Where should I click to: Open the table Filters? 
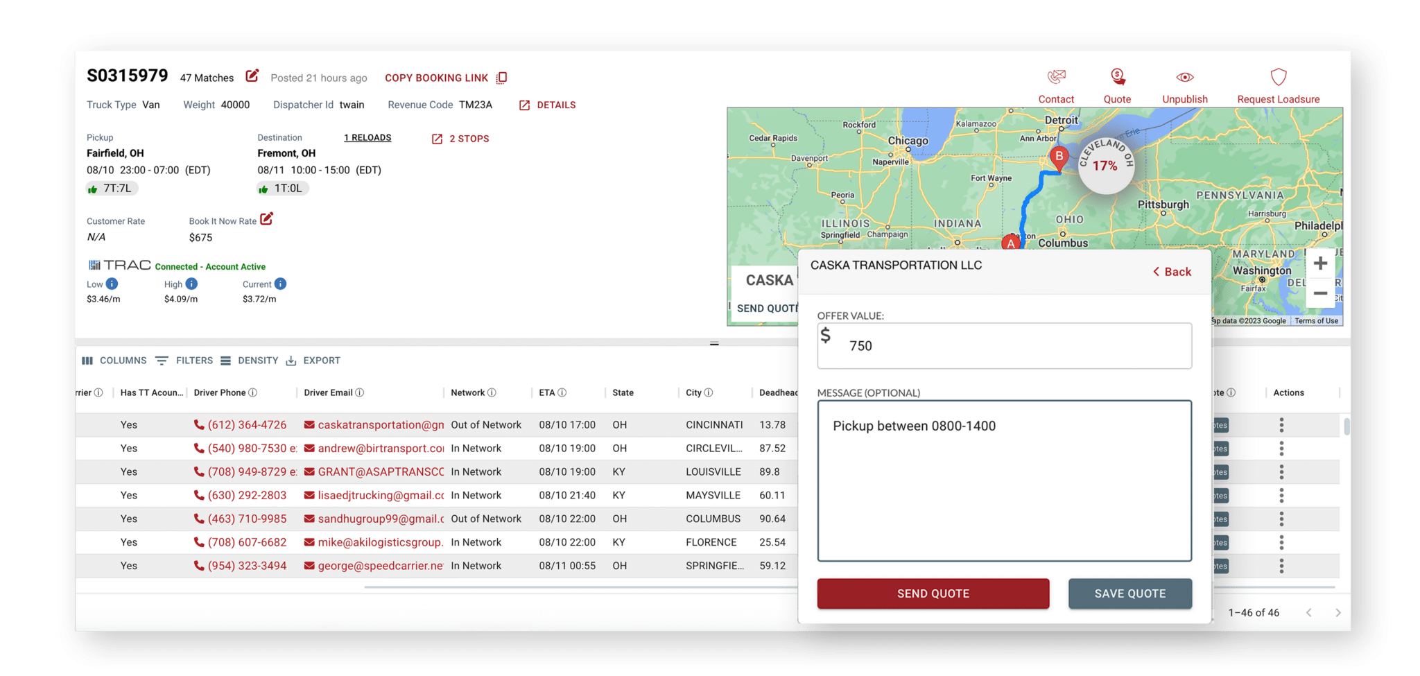[185, 360]
